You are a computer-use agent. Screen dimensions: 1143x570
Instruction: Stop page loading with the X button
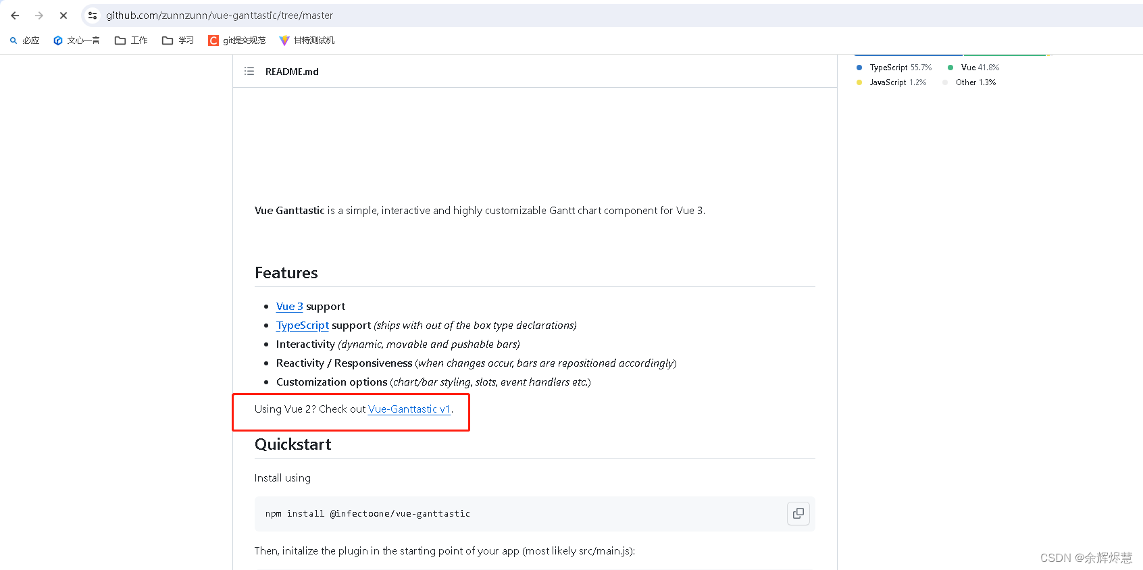pos(63,16)
